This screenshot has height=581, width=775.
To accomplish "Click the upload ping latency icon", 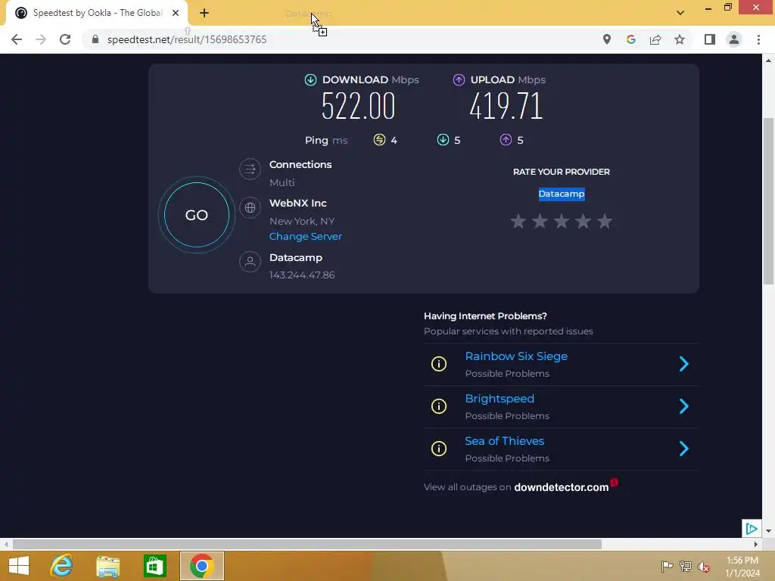I will point(506,140).
